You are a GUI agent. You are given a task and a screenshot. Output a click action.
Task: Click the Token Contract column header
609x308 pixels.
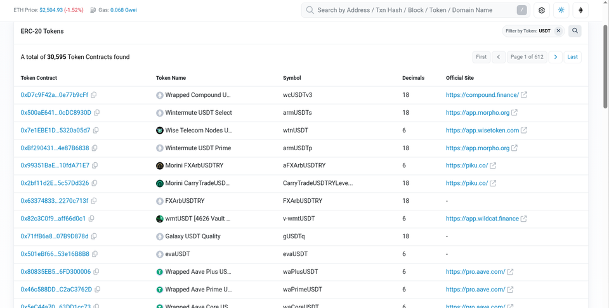tap(39, 78)
